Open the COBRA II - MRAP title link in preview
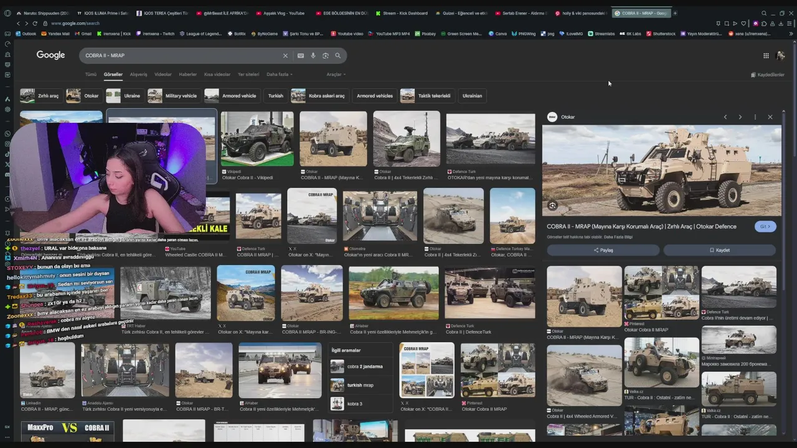 [x=641, y=226]
